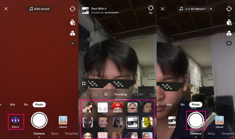Select the no-effect circle-slash icon

84,94
